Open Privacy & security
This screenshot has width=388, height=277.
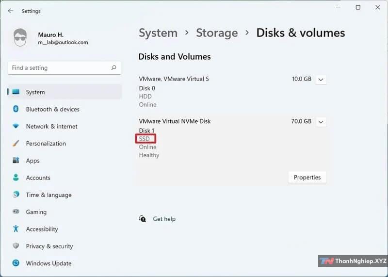tap(65, 246)
